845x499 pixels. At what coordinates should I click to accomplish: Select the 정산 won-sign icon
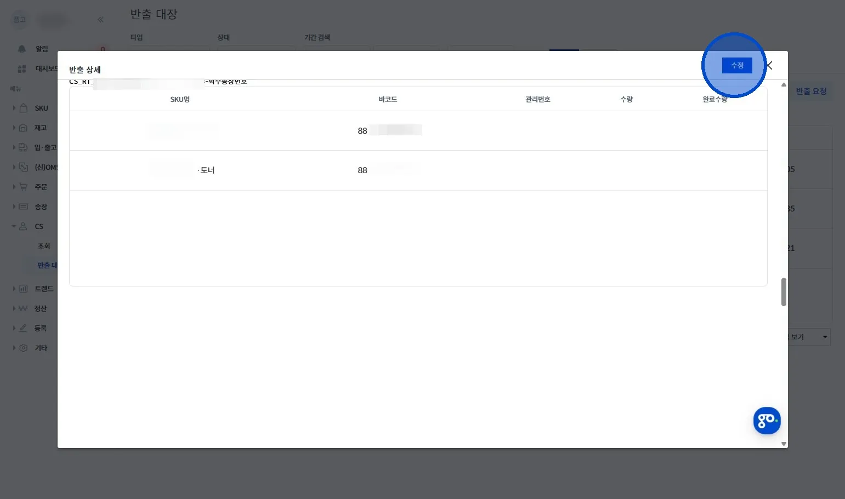pyautogui.click(x=23, y=308)
